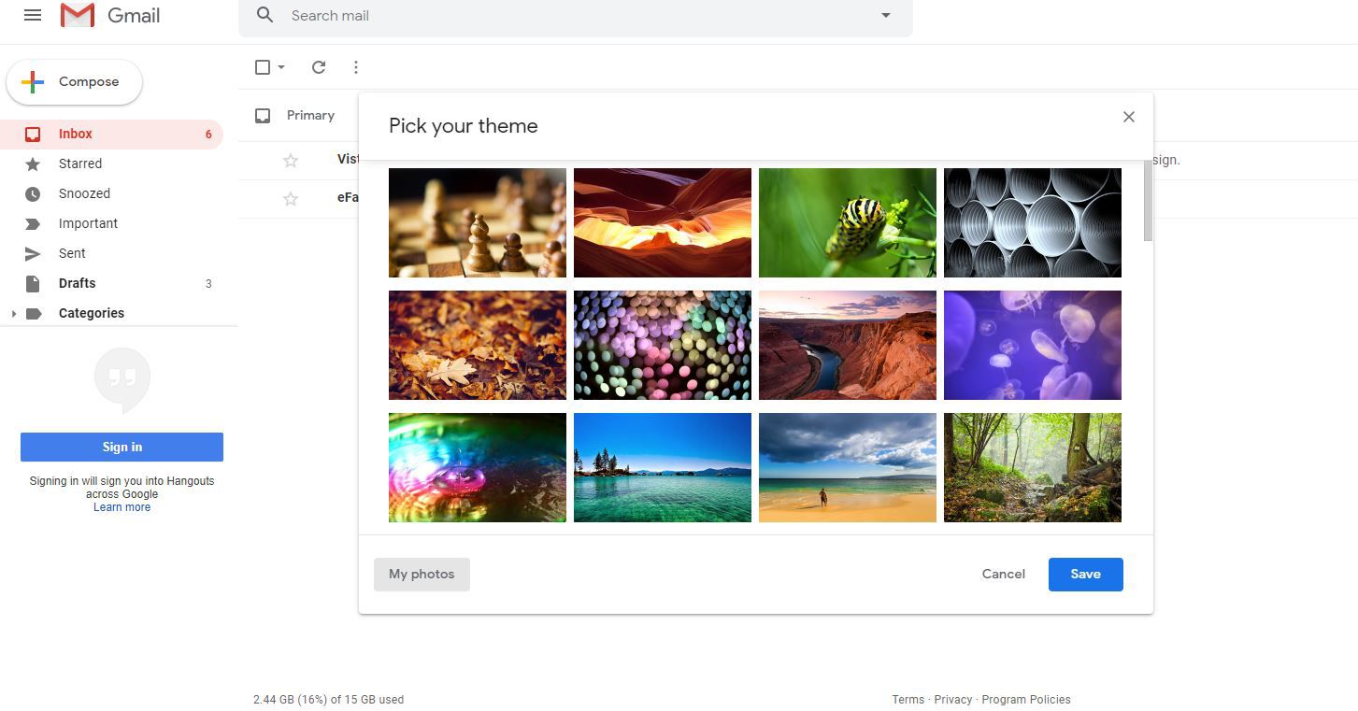The image size is (1358, 711).
Task: Open the Drafts folder
Action: click(76, 283)
